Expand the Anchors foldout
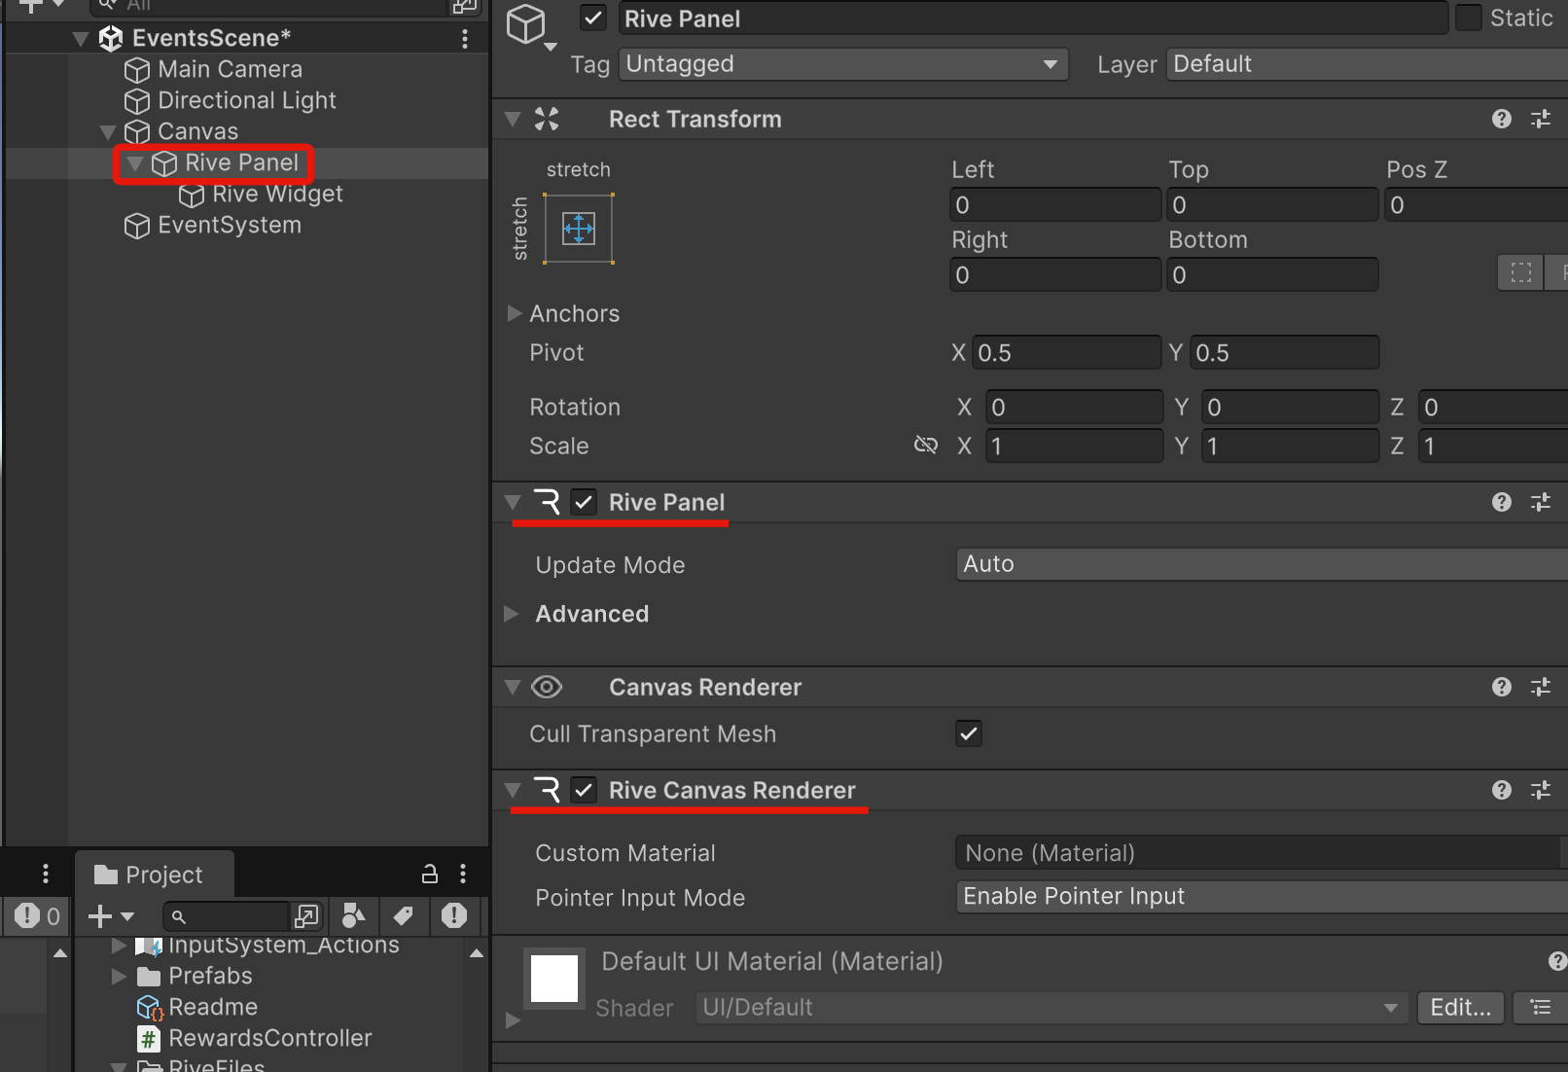 pyautogui.click(x=515, y=313)
